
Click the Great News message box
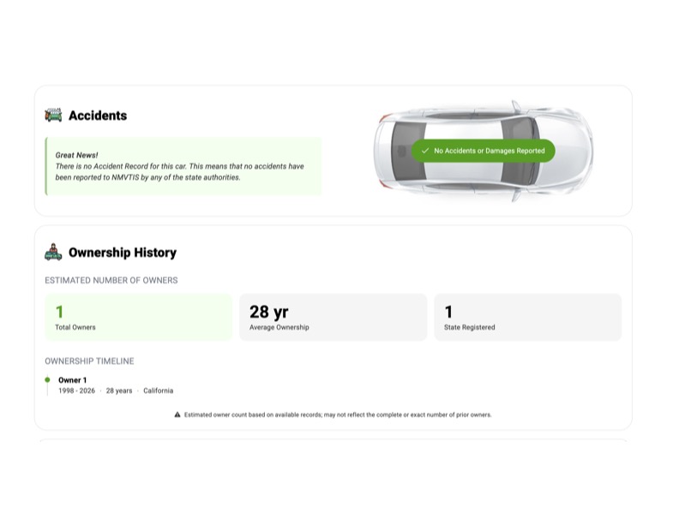pos(183,166)
